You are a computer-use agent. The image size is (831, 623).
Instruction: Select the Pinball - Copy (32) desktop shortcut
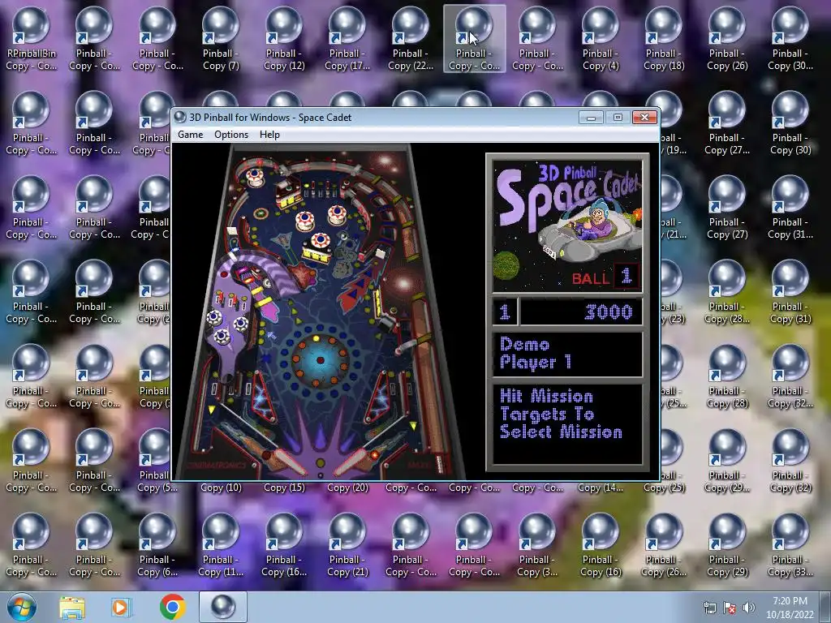(790, 462)
